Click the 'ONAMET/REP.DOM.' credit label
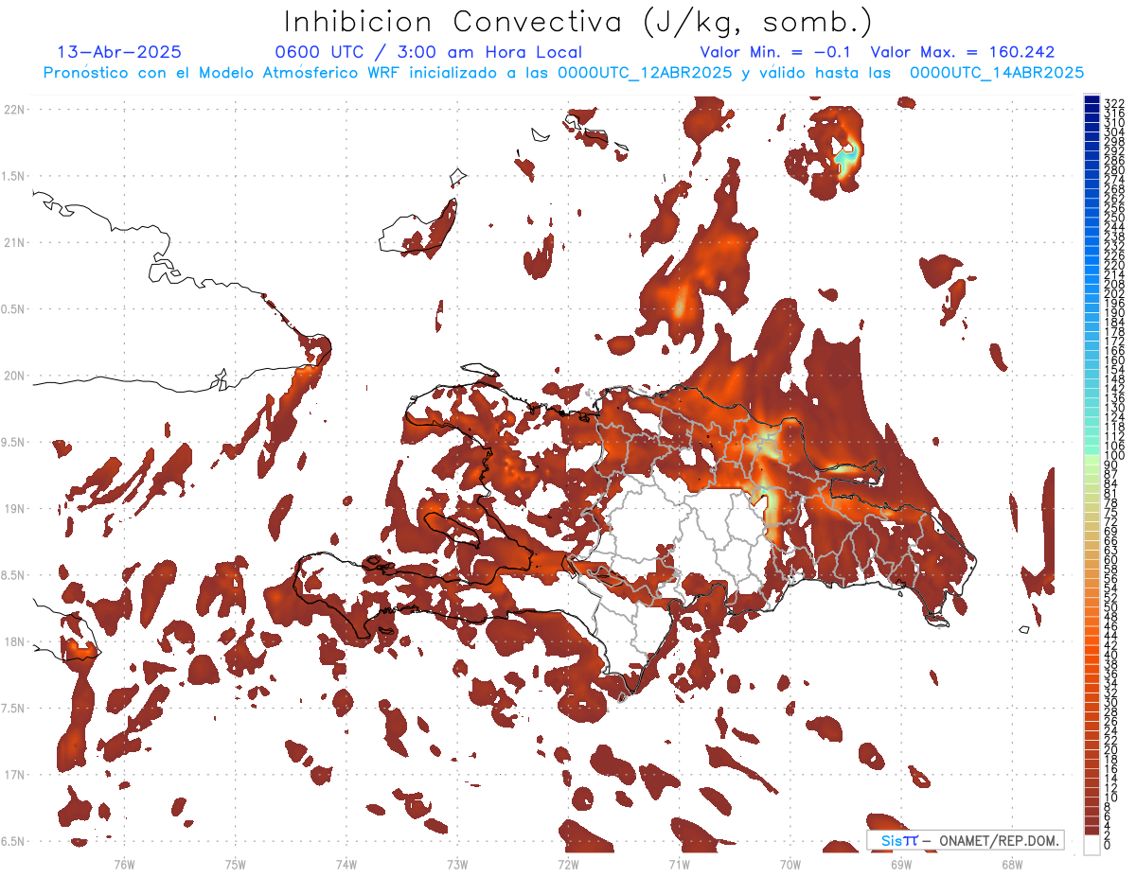This screenshot has height=877, width=1136. click(x=998, y=840)
